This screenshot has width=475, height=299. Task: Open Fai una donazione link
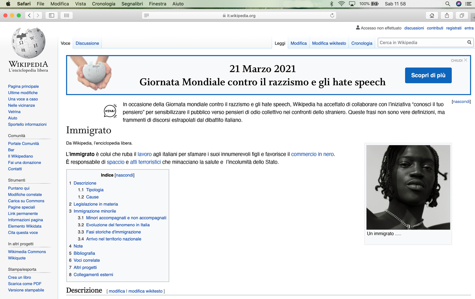[25, 162]
